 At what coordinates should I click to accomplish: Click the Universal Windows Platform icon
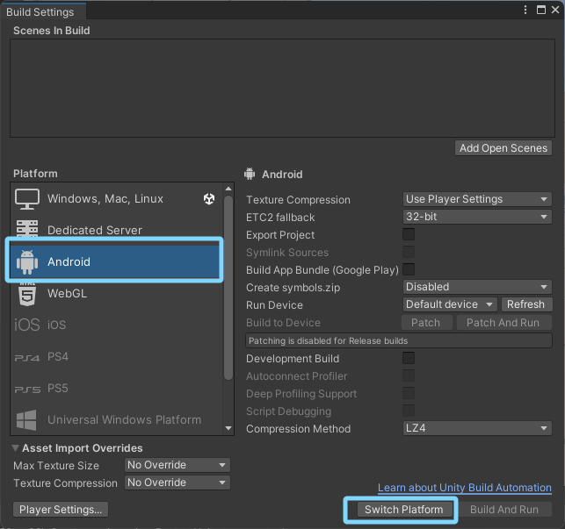(27, 419)
